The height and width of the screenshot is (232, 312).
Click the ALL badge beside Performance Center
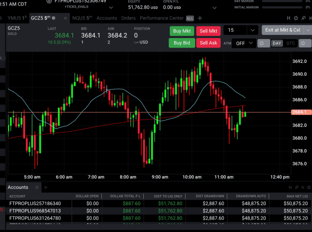tap(190, 18)
